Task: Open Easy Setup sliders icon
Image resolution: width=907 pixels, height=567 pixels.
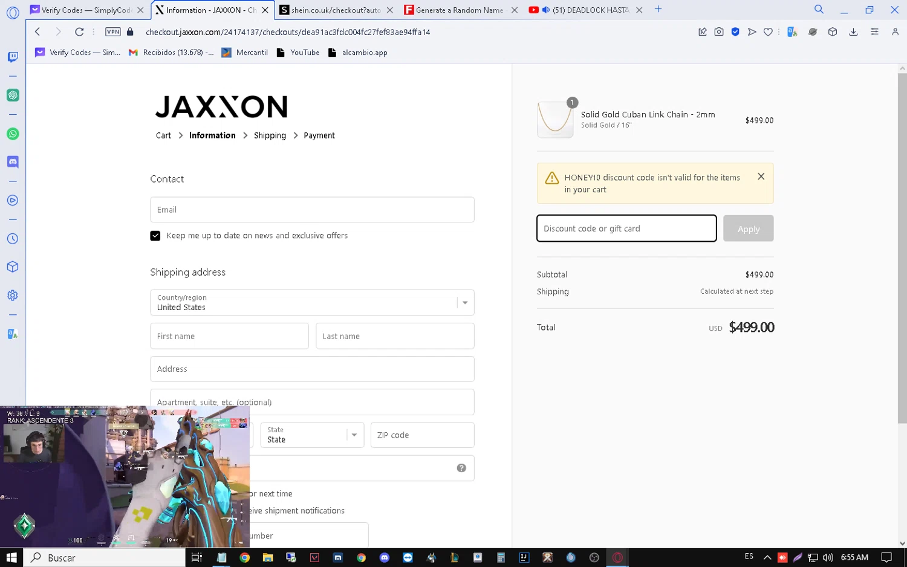Action: (x=874, y=32)
